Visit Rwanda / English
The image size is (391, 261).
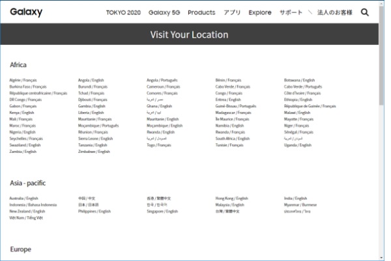(x=160, y=132)
